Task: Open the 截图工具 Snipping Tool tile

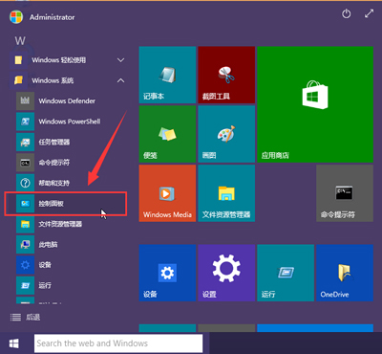Action: point(226,75)
